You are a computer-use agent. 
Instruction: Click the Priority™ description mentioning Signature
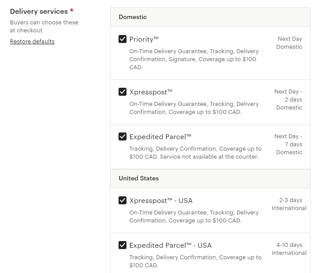pos(194,59)
